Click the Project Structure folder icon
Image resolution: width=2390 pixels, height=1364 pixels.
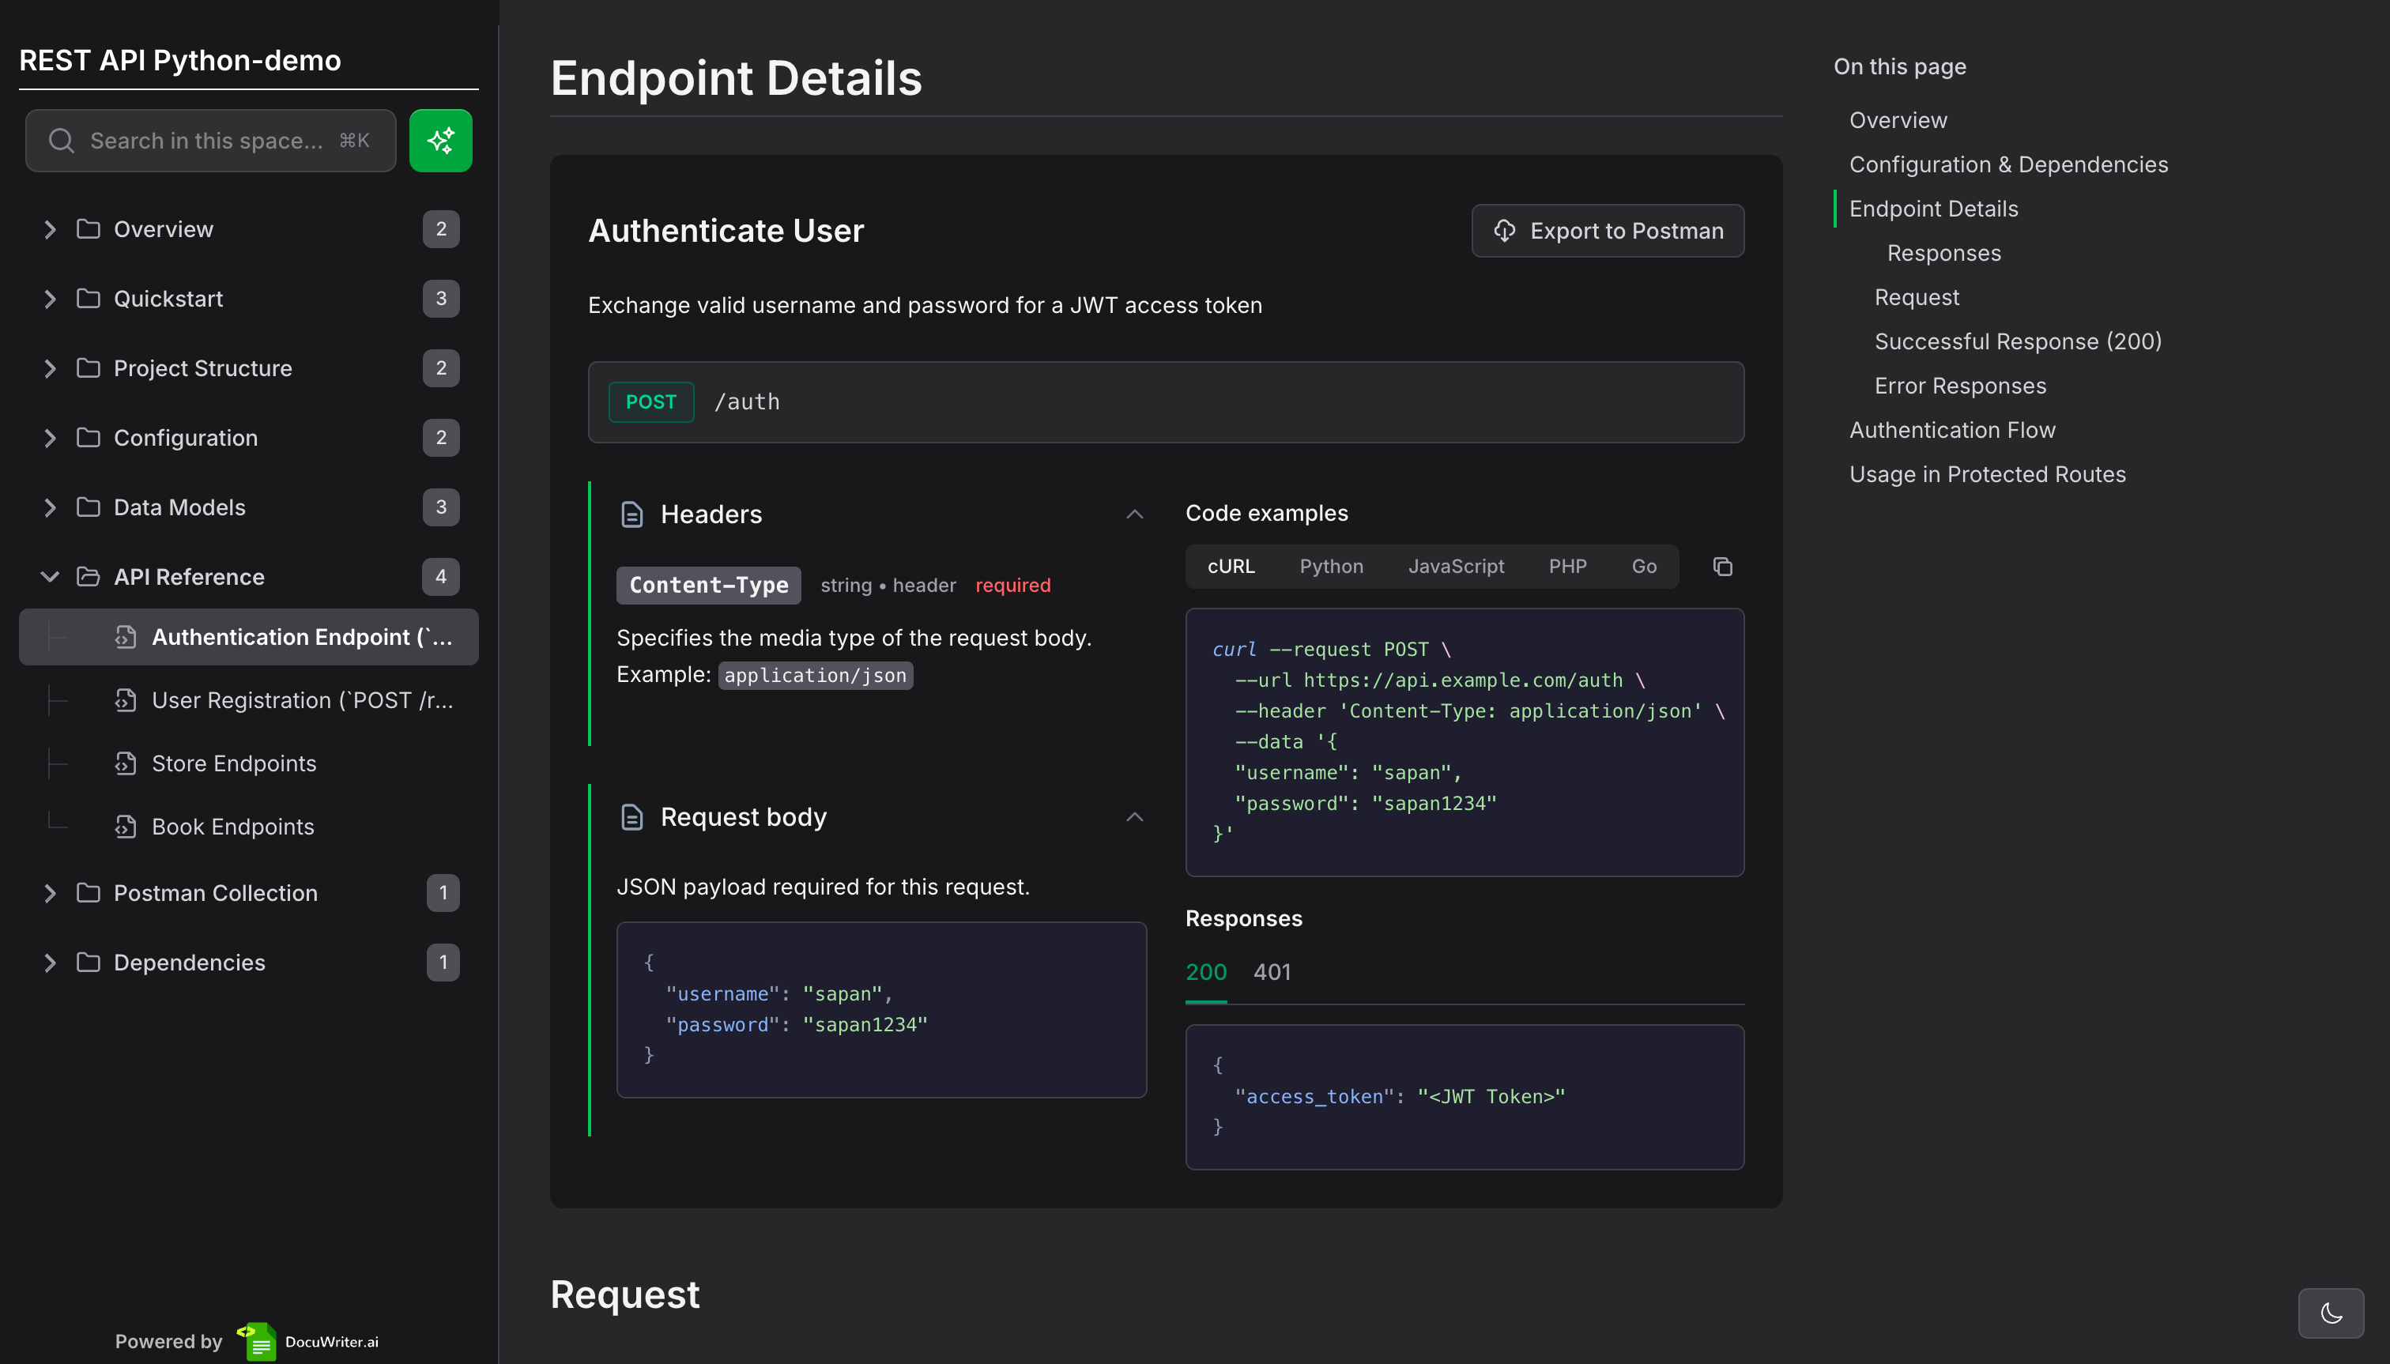coord(88,368)
